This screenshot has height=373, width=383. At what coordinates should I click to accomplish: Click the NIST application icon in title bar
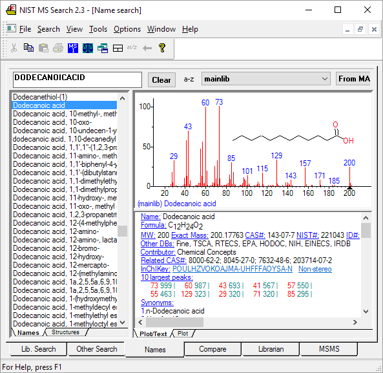click(11, 10)
